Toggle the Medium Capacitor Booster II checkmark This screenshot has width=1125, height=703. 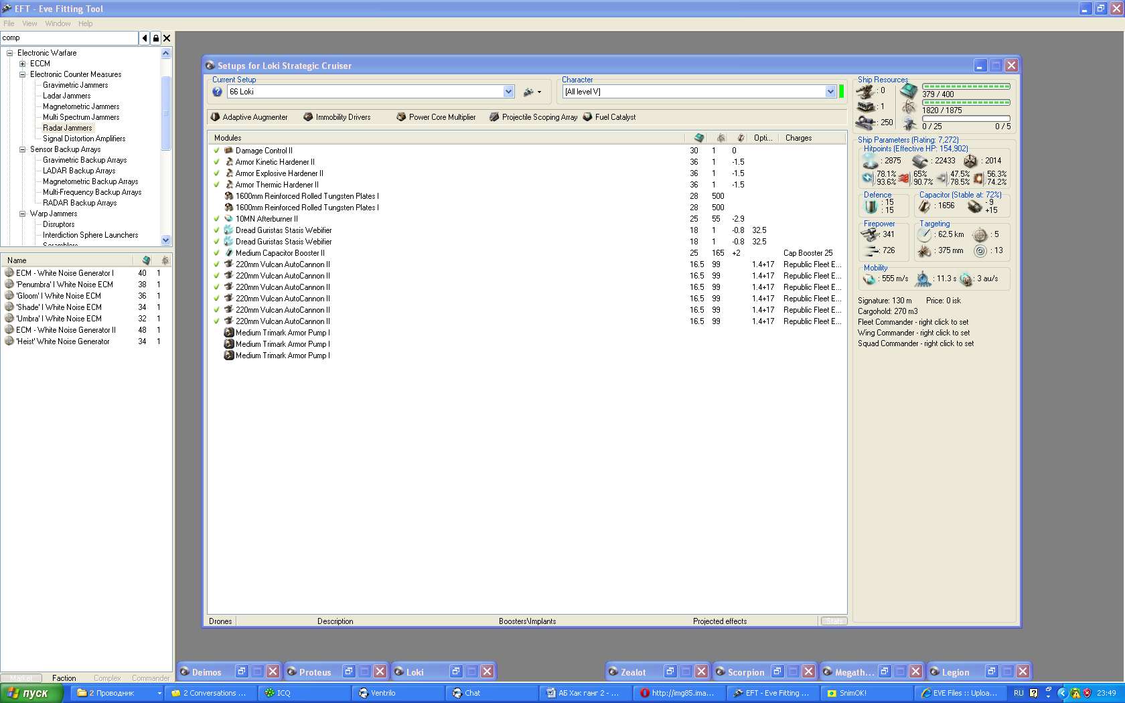216,253
